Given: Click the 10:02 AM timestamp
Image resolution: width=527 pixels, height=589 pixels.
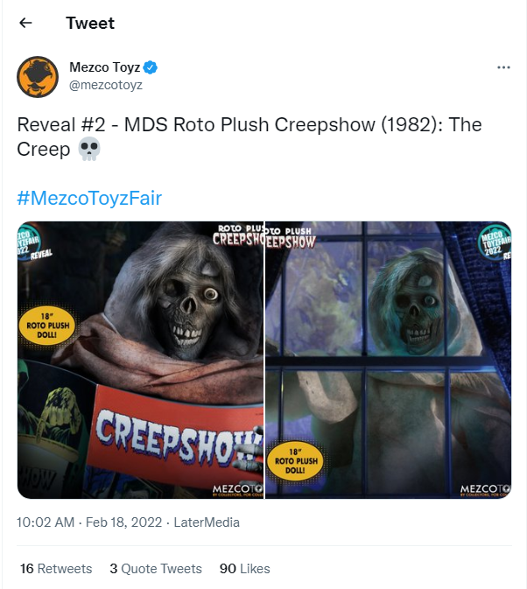Looking at the screenshot, I should pos(46,522).
